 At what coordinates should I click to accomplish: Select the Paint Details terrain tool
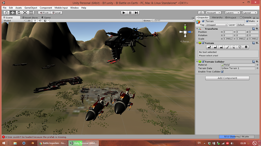tap(240, 47)
